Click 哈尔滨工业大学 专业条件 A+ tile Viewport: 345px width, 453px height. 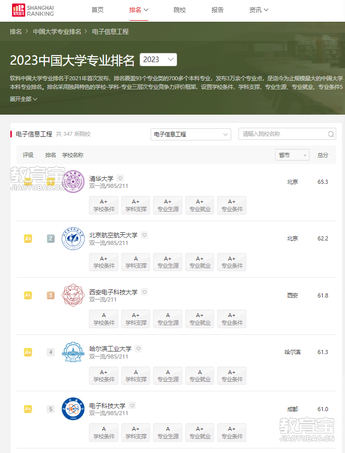[232, 376]
